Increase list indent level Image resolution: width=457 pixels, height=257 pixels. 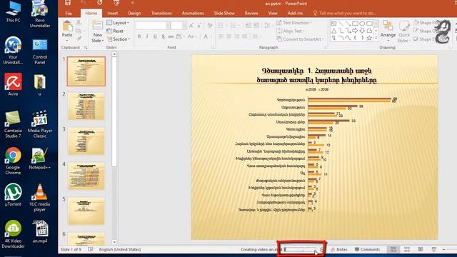[256, 26]
